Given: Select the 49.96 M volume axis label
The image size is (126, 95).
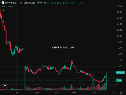Looking at the screenshot, I should point(120,73).
